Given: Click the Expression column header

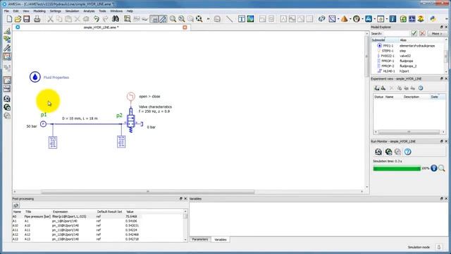Looking at the screenshot, I should (73, 212).
